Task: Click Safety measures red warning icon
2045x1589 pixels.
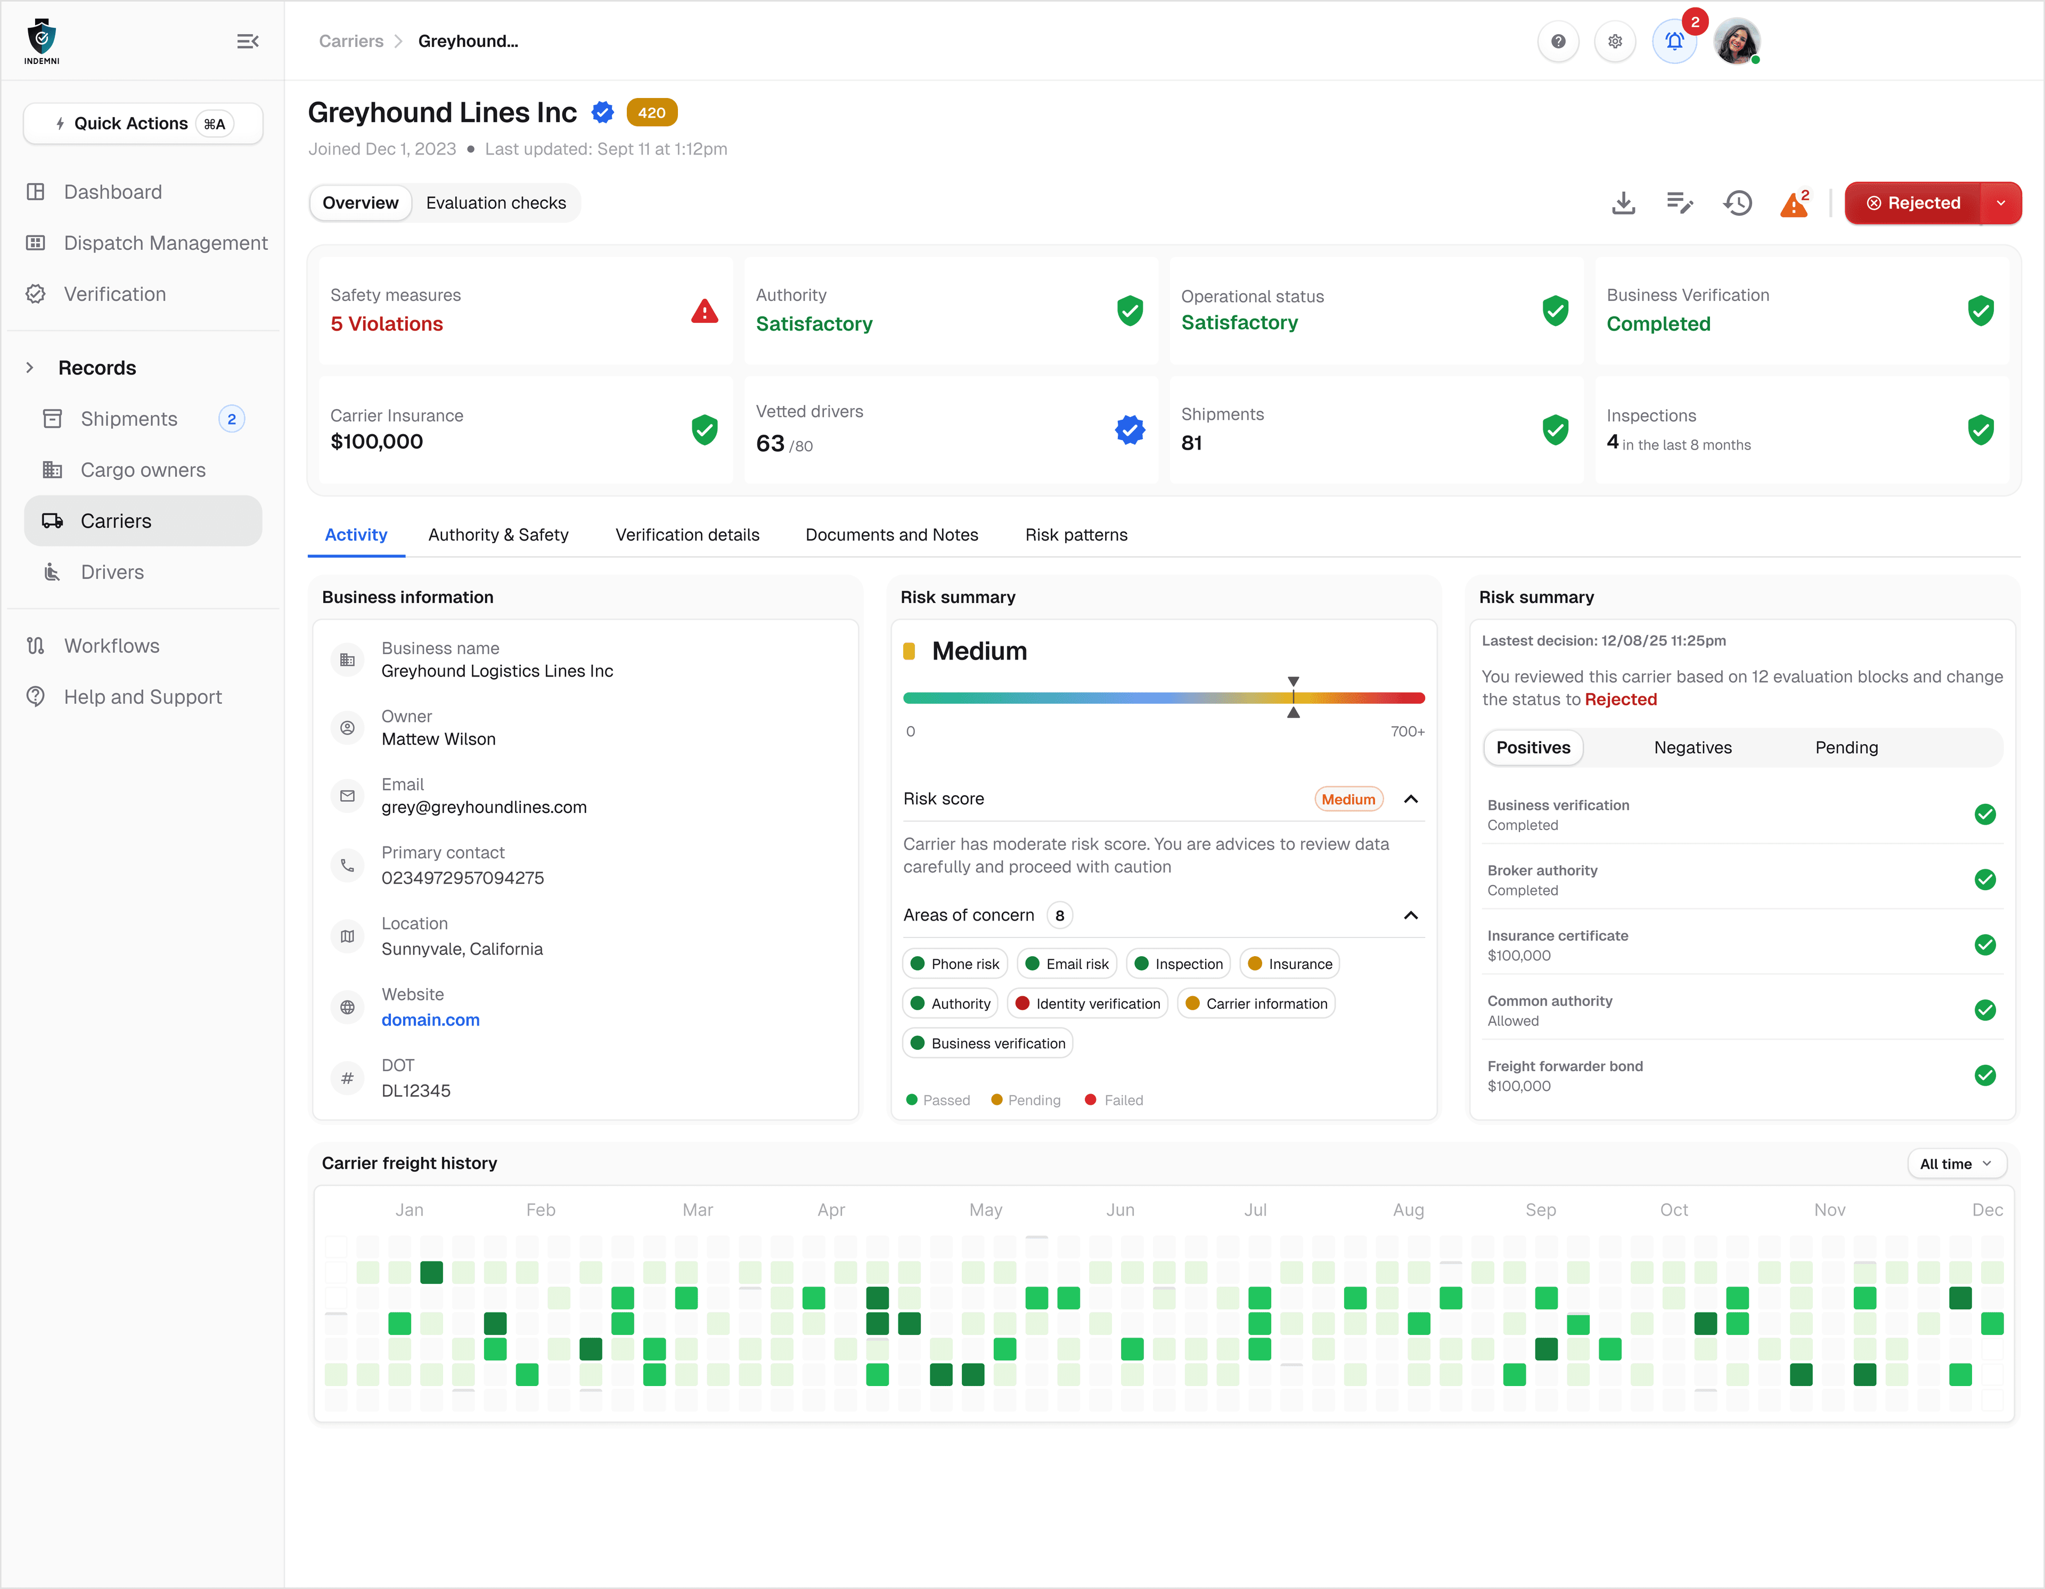Action: (704, 311)
